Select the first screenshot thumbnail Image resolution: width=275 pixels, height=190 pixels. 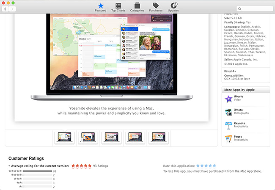pyautogui.click(x=64, y=138)
